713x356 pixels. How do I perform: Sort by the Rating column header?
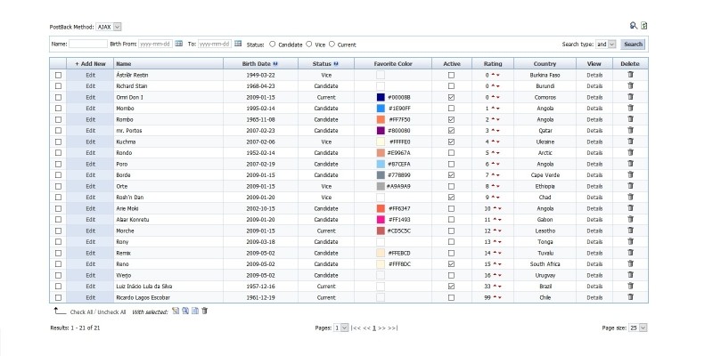[493, 64]
